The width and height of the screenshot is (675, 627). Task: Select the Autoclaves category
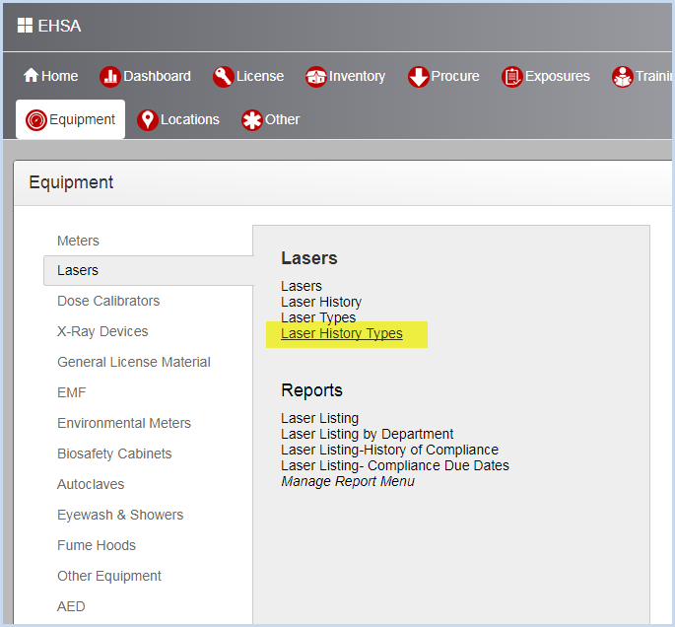[91, 484]
